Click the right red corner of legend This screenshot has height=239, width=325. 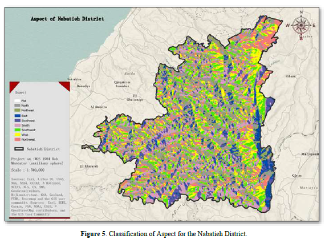point(65,86)
